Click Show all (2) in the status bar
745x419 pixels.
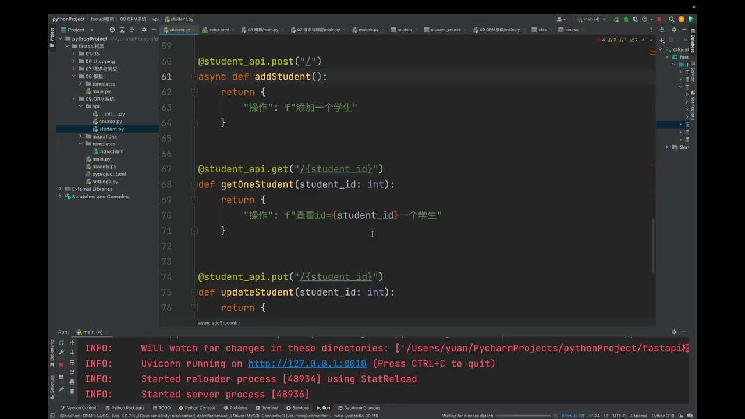coord(572,416)
